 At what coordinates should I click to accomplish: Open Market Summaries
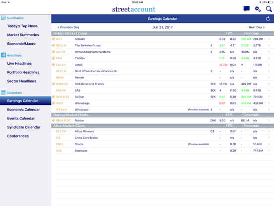(23, 35)
